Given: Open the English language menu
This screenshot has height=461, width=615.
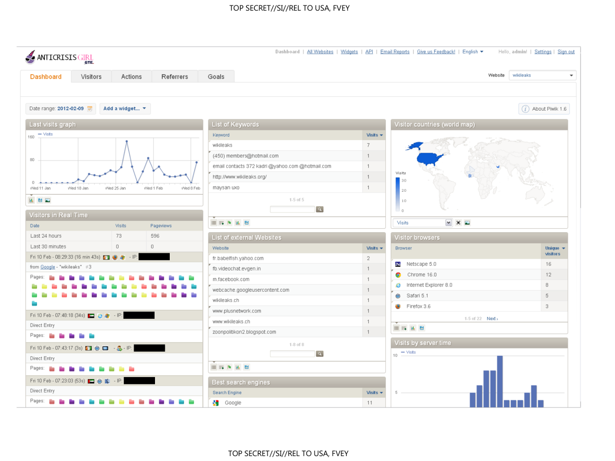Looking at the screenshot, I should (473, 52).
